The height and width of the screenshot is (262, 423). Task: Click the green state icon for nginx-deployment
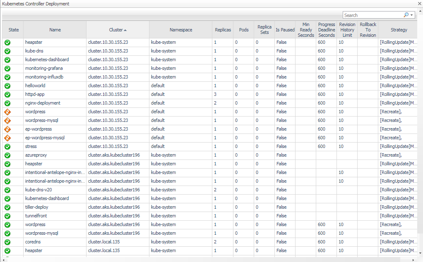[x=7, y=103]
